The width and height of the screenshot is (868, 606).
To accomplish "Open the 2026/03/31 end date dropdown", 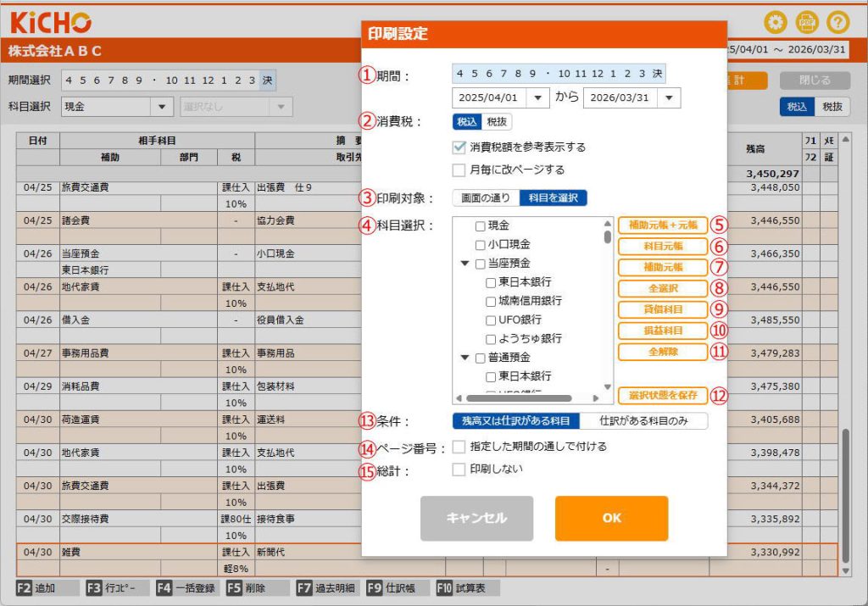I will tap(669, 98).
